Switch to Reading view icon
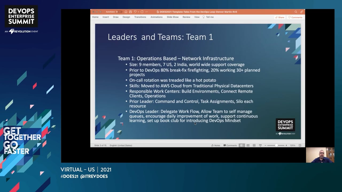Screen dimensions: 342x192 254,145
